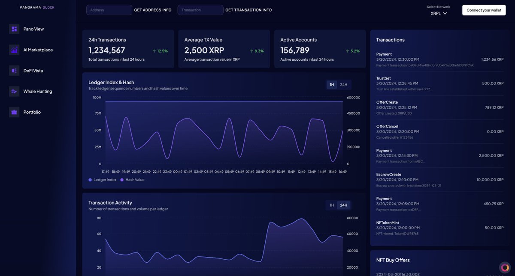Click the NFT Buy Offers heading

tap(393, 260)
